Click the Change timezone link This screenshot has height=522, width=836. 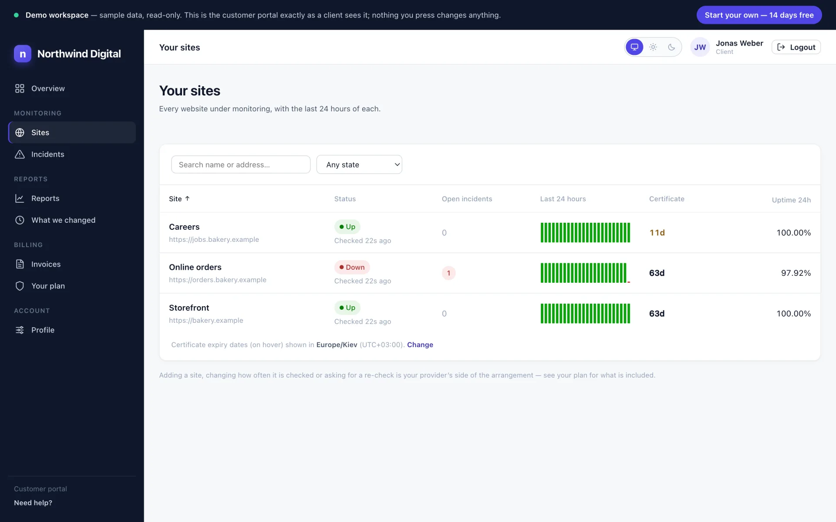point(420,345)
